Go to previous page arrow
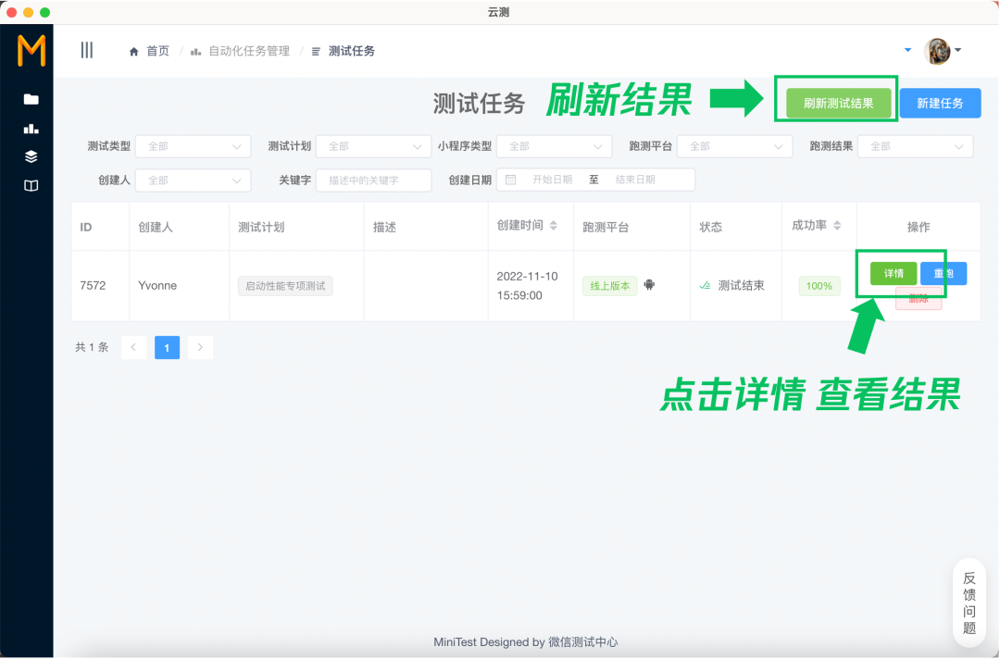 tap(134, 347)
